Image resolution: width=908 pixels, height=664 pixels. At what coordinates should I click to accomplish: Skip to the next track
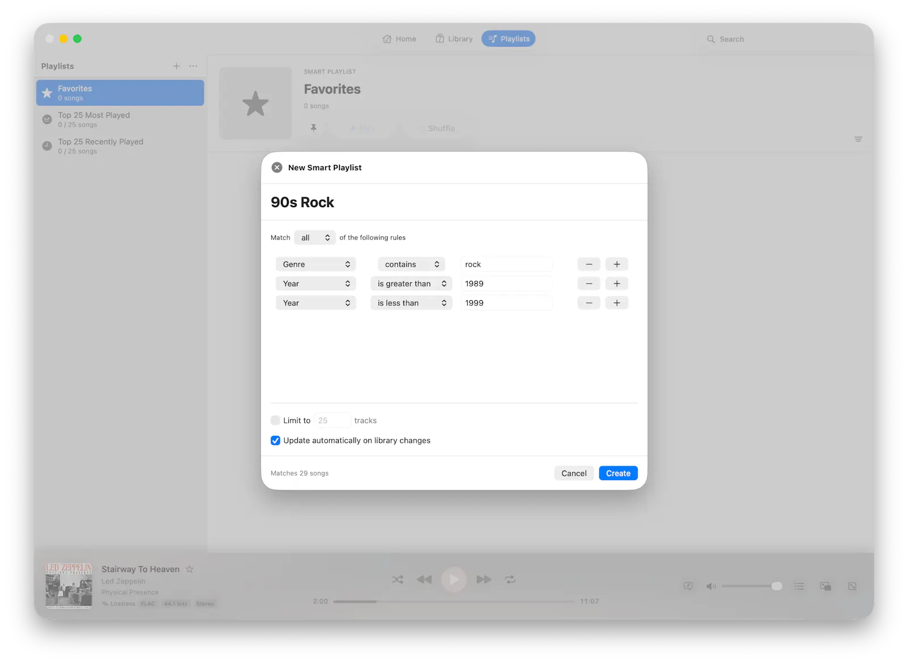point(484,579)
